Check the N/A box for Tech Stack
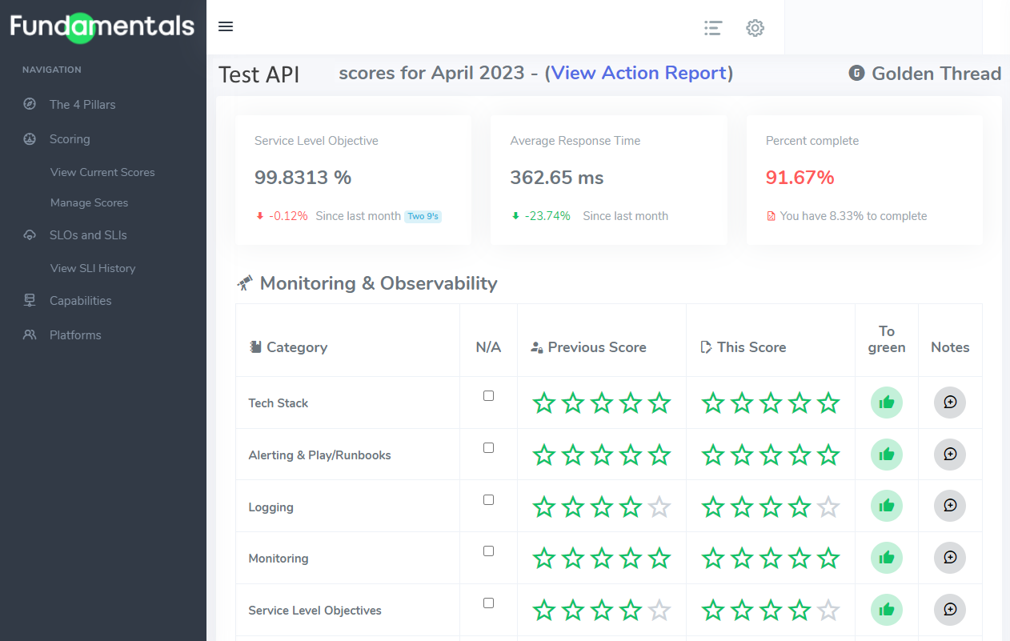The image size is (1010, 641). (x=488, y=395)
